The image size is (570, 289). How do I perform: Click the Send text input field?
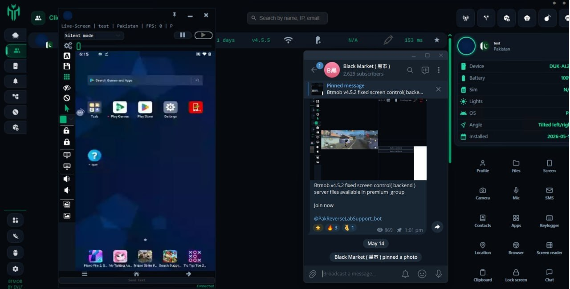coord(137,281)
